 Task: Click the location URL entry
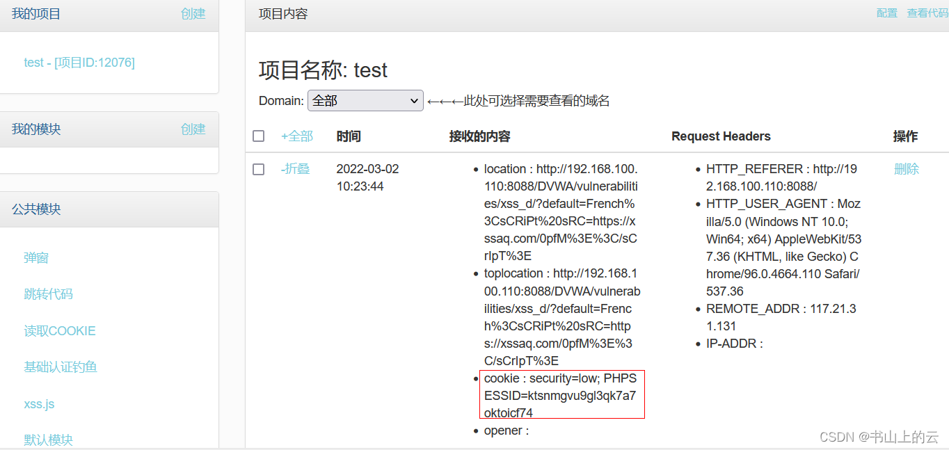pyautogui.click(x=561, y=213)
